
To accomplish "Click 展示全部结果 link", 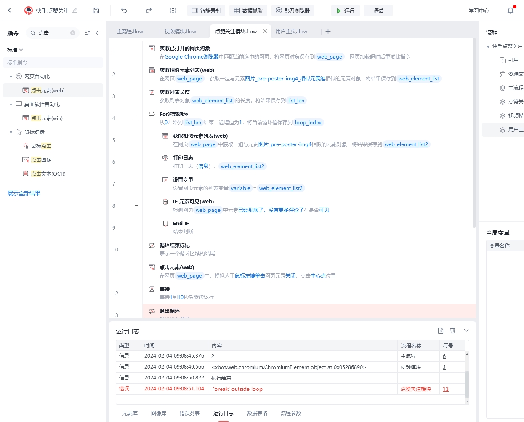I will 24,193.
